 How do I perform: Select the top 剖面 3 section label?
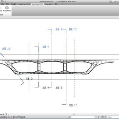(59, 29)
